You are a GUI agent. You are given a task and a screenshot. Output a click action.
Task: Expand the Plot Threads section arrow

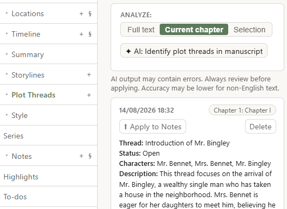click(x=7, y=94)
